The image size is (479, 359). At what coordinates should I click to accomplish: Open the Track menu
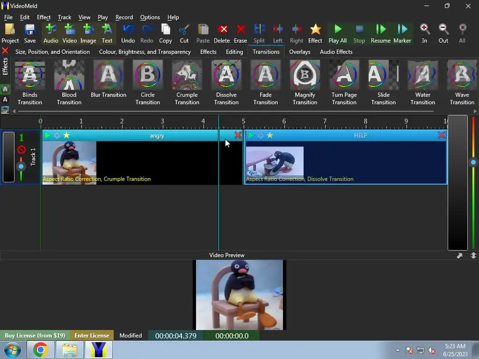[x=65, y=17]
